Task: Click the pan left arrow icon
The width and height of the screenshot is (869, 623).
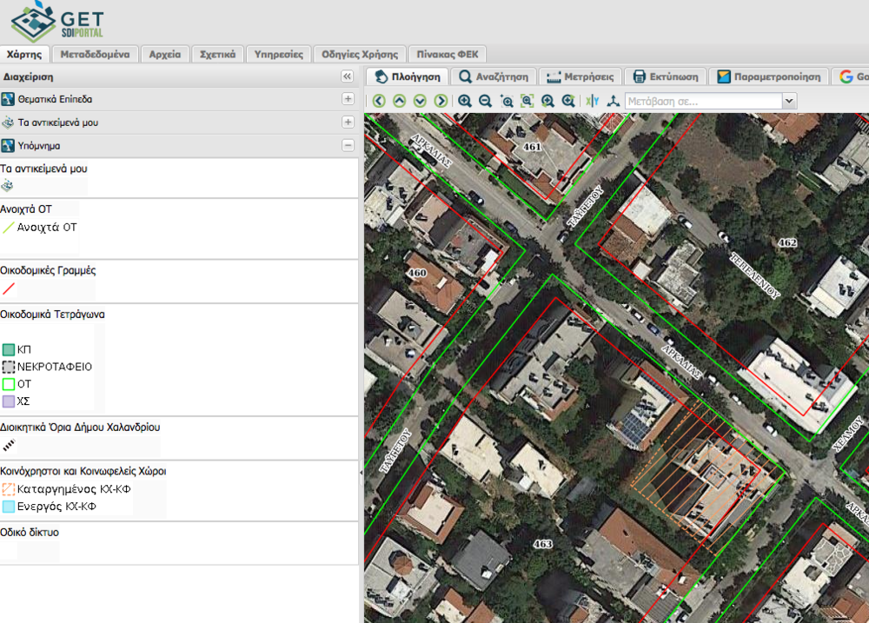Action: (379, 101)
